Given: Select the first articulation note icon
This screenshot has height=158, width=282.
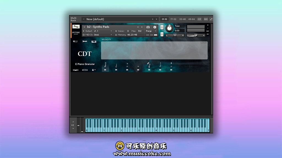Looking at the screenshot, I should pos(105,65).
